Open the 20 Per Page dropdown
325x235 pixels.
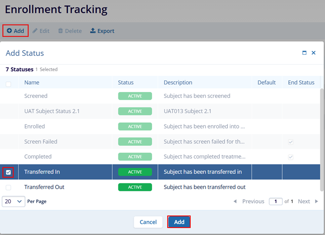(x=14, y=202)
